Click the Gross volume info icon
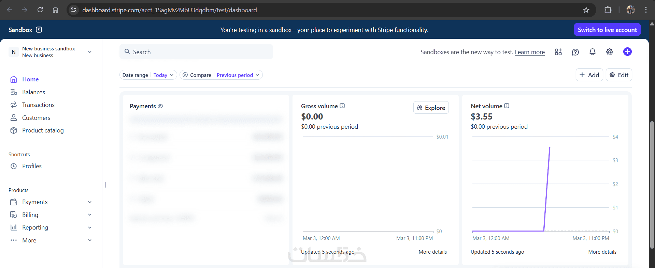Image resolution: width=655 pixels, height=268 pixels. pos(342,106)
